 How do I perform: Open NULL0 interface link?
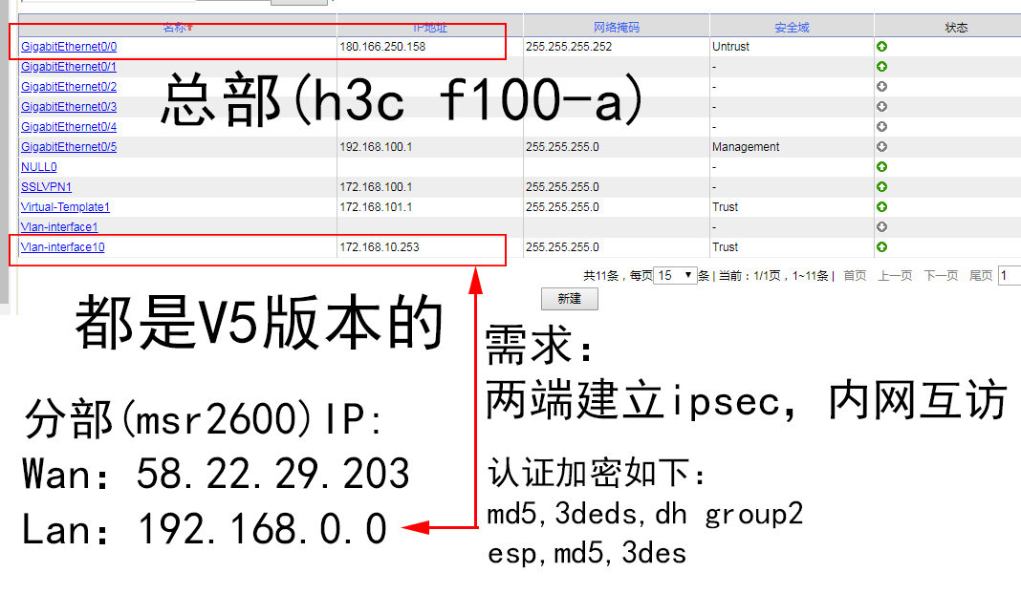click(x=39, y=167)
